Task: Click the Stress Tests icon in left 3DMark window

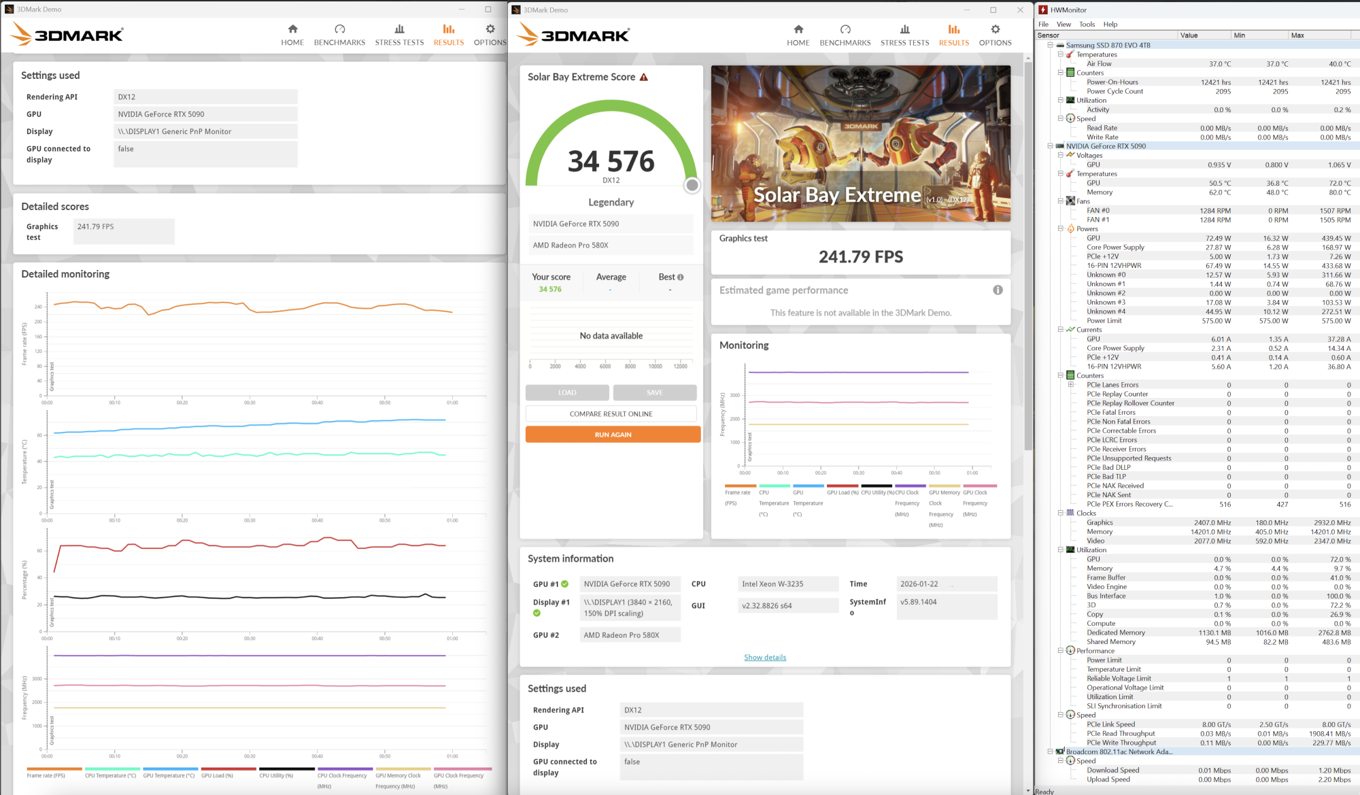Action: [399, 29]
